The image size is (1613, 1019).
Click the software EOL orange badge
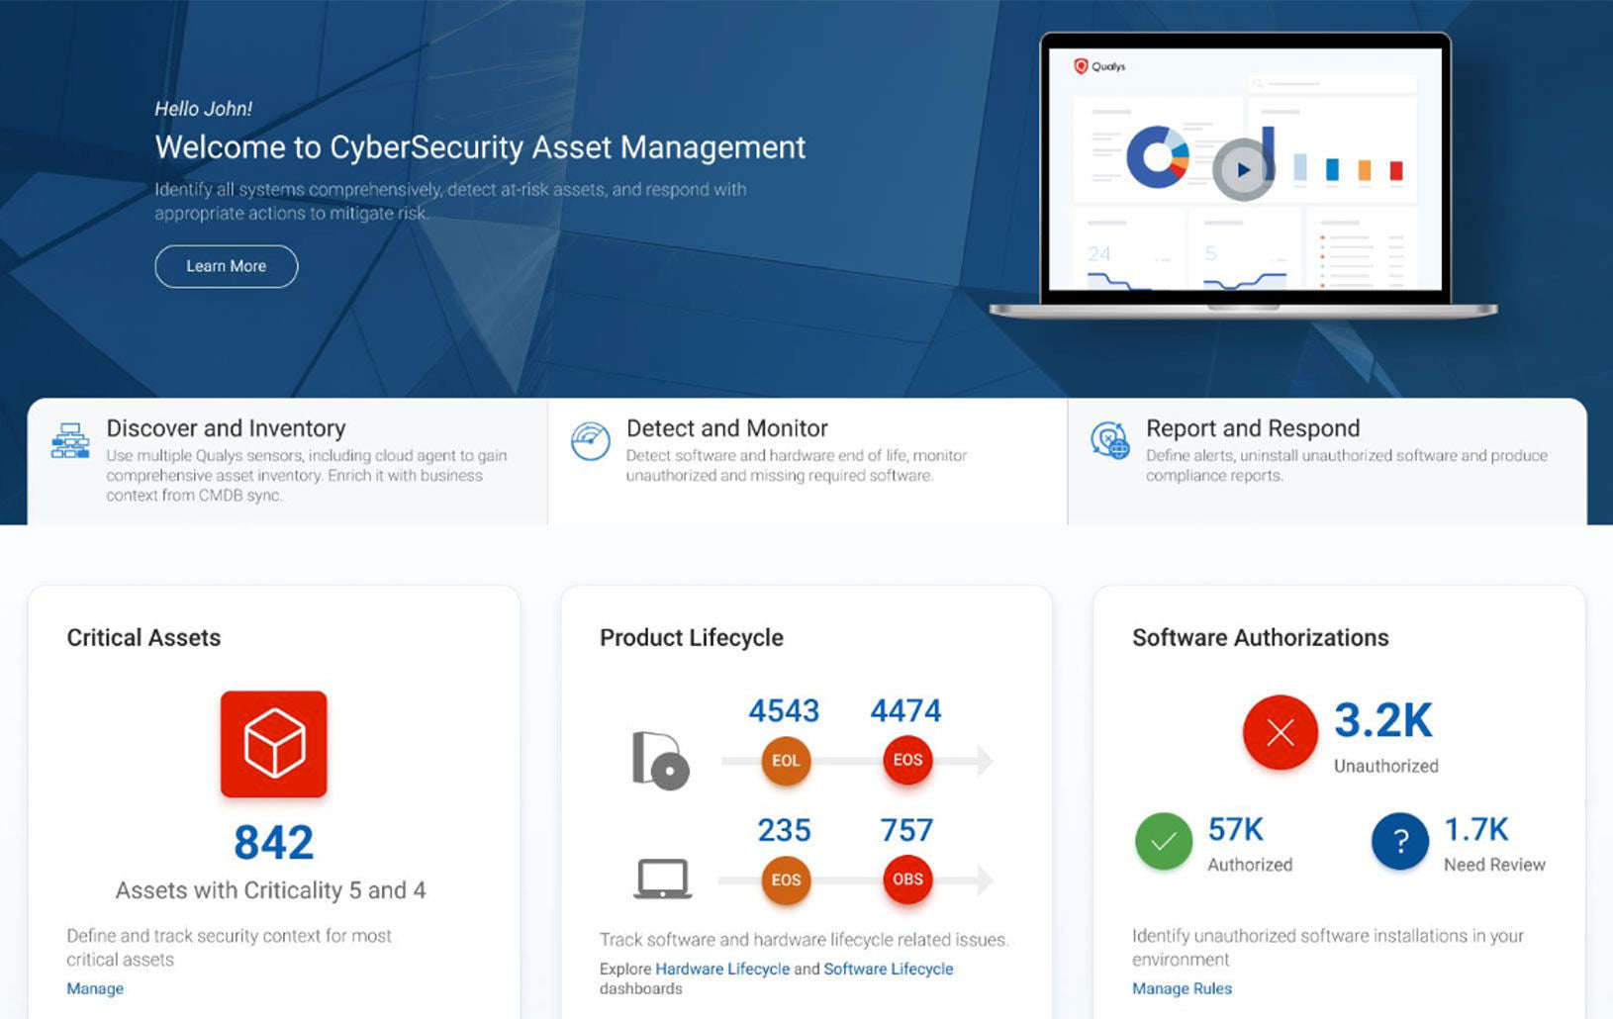[x=786, y=761]
